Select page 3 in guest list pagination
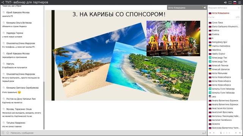This screenshot has width=243, height=136. pyautogui.click(x=227, y=133)
